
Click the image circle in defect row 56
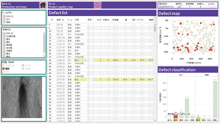click(88, 89)
